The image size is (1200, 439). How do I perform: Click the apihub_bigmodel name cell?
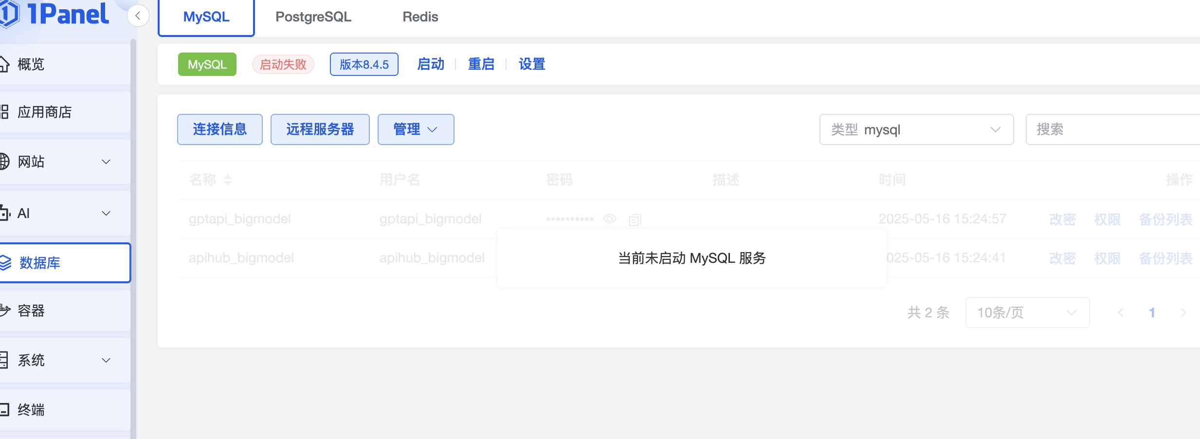coord(241,258)
